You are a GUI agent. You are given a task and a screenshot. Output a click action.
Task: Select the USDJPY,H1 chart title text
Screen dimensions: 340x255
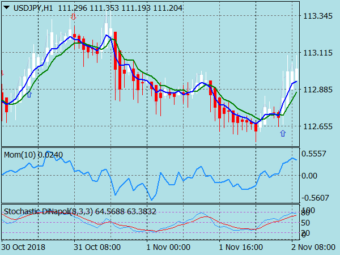[33, 8]
